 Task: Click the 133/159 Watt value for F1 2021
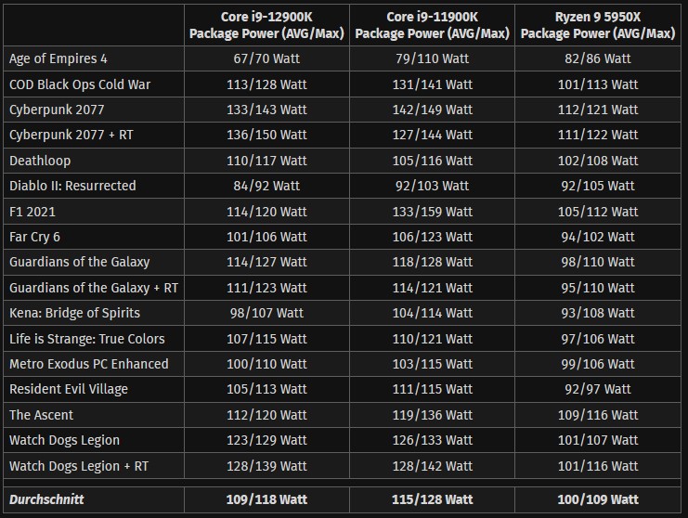click(x=432, y=212)
